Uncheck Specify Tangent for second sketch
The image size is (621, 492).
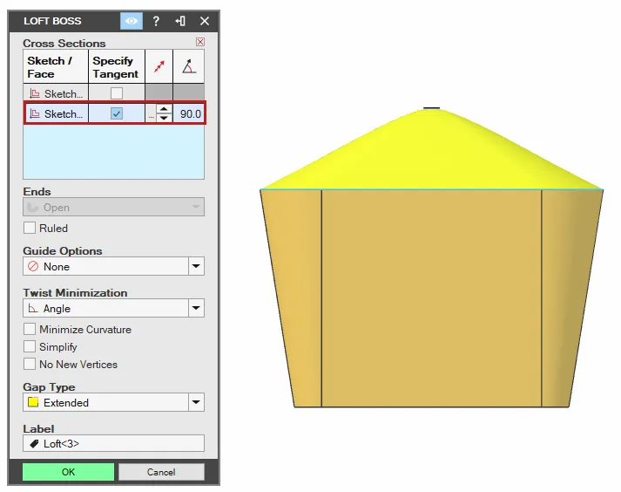pyautogui.click(x=117, y=114)
